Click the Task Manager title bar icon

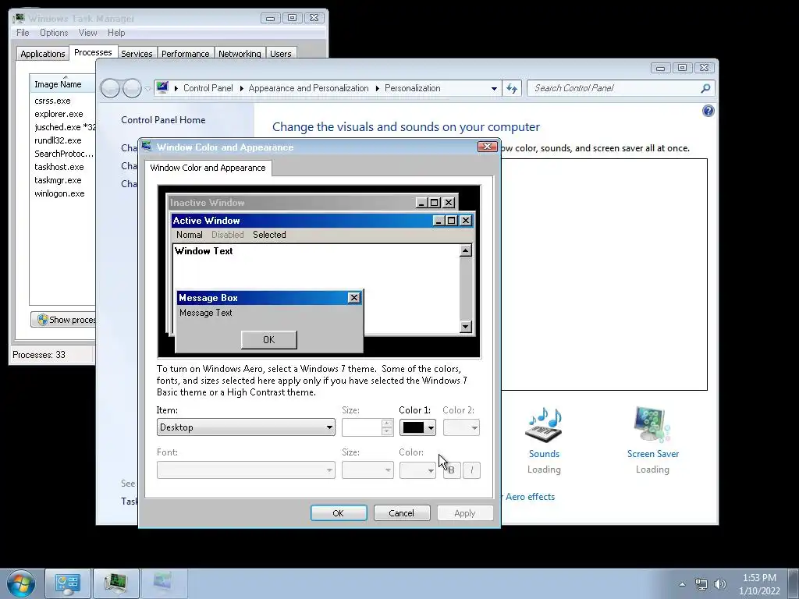tap(19, 19)
